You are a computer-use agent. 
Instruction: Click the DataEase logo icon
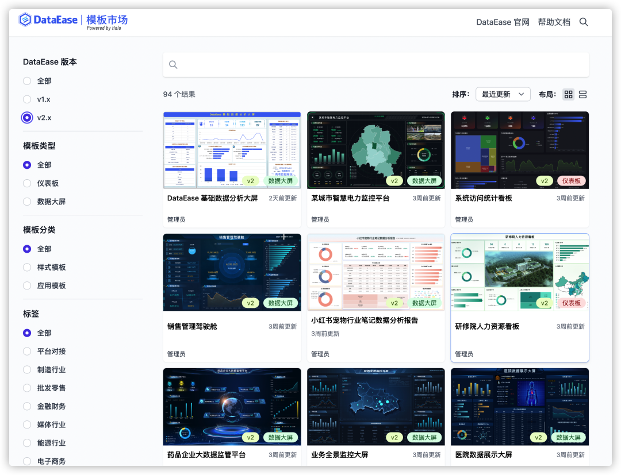point(25,20)
